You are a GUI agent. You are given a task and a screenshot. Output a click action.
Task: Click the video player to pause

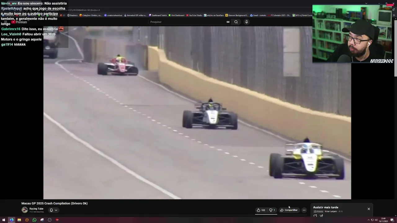click(197, 112)
